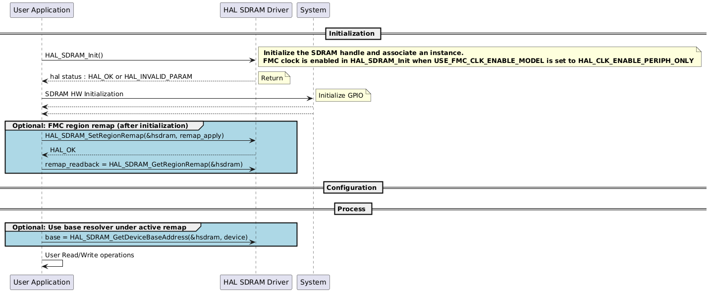Select the Initialization divider label
709x292 pixels.
(x=353, y=33)
